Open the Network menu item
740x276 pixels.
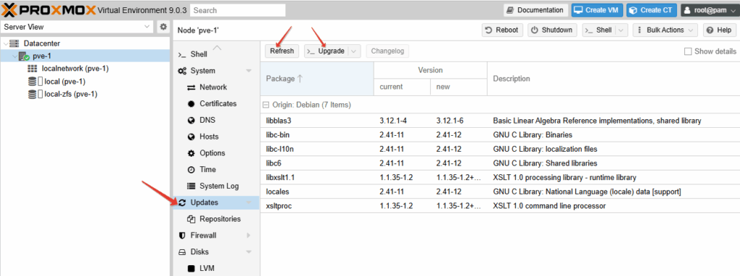pos(216,87)
